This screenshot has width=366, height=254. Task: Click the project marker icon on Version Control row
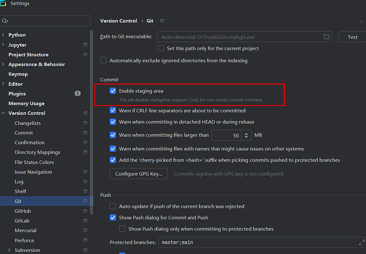85,113
